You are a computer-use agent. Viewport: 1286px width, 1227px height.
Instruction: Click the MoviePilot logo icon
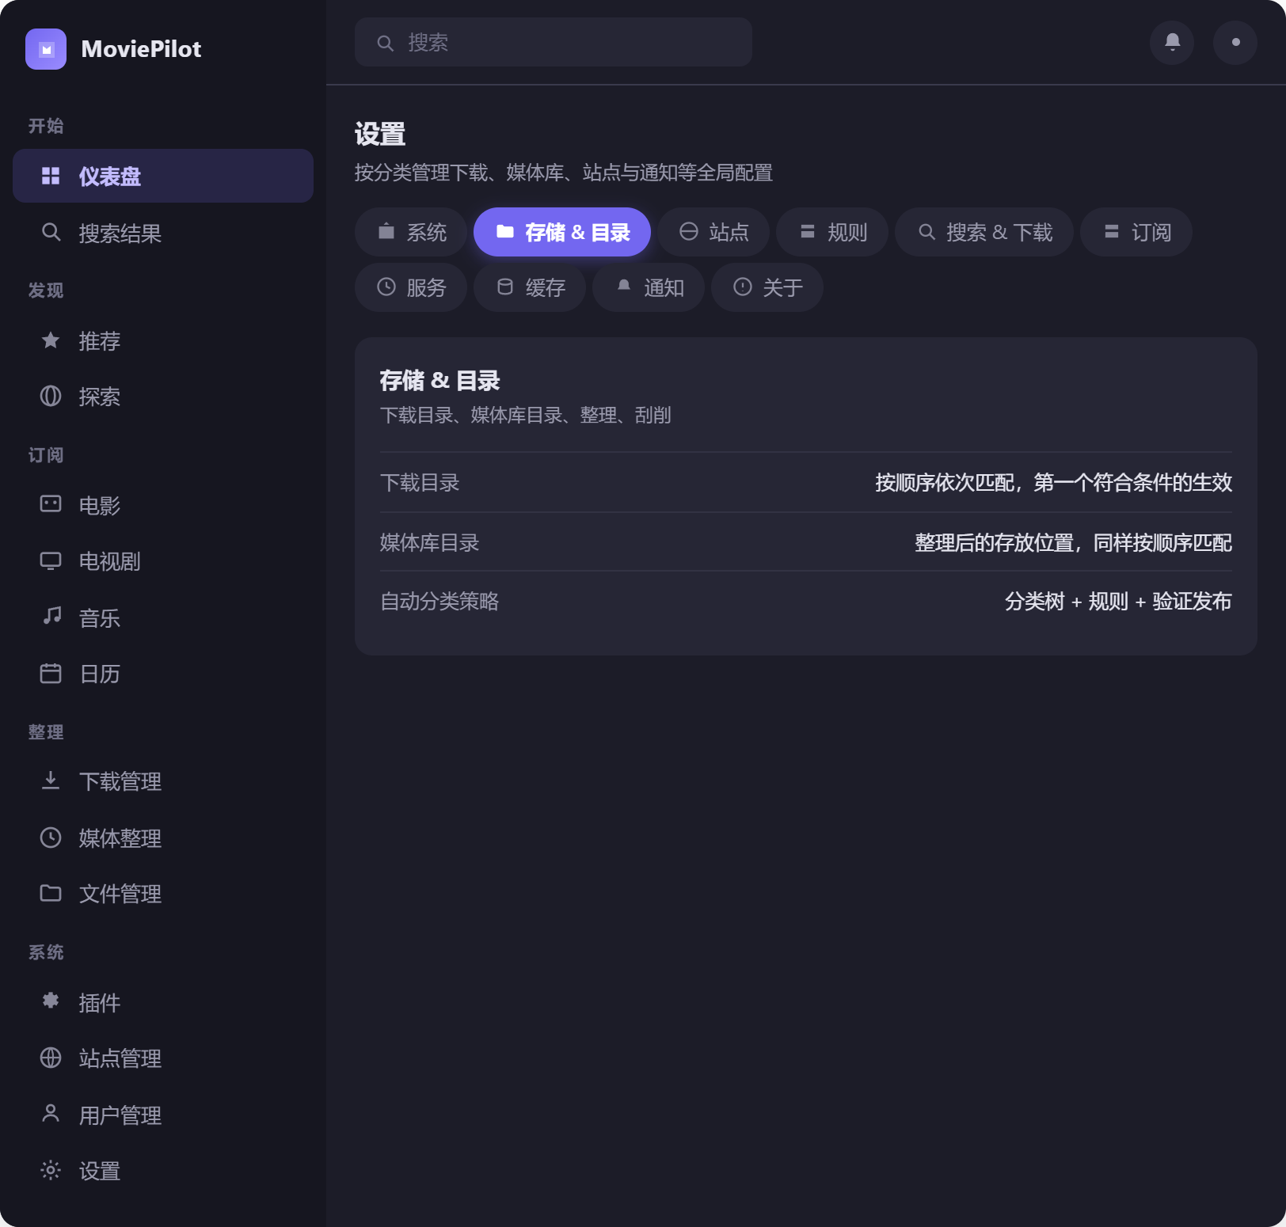46,49
